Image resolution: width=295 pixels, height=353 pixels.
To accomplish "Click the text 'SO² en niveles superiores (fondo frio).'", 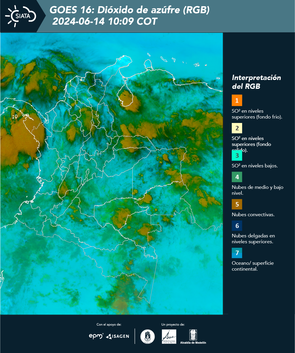I will tap(257, 114).
